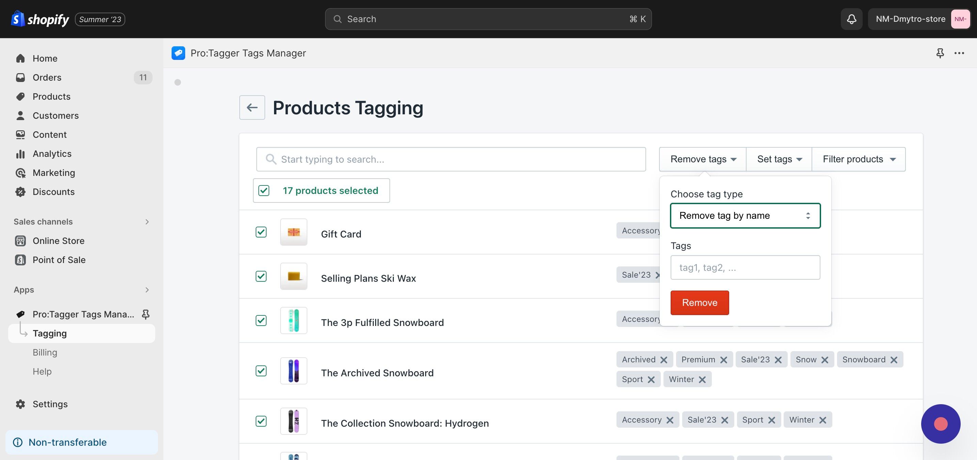This screenshot has width=977, height=460.
Task: Uncheck the 17 products selected checkbox
Action: click(x=263, y=190)
